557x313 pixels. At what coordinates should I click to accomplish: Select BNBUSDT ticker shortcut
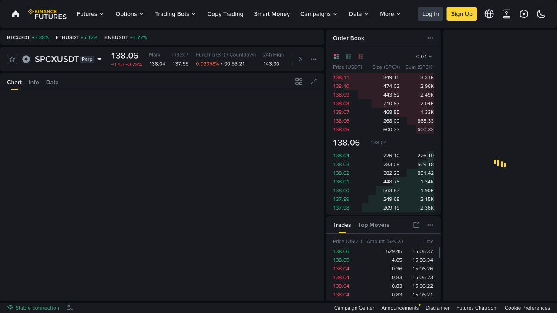pos(126,37)
